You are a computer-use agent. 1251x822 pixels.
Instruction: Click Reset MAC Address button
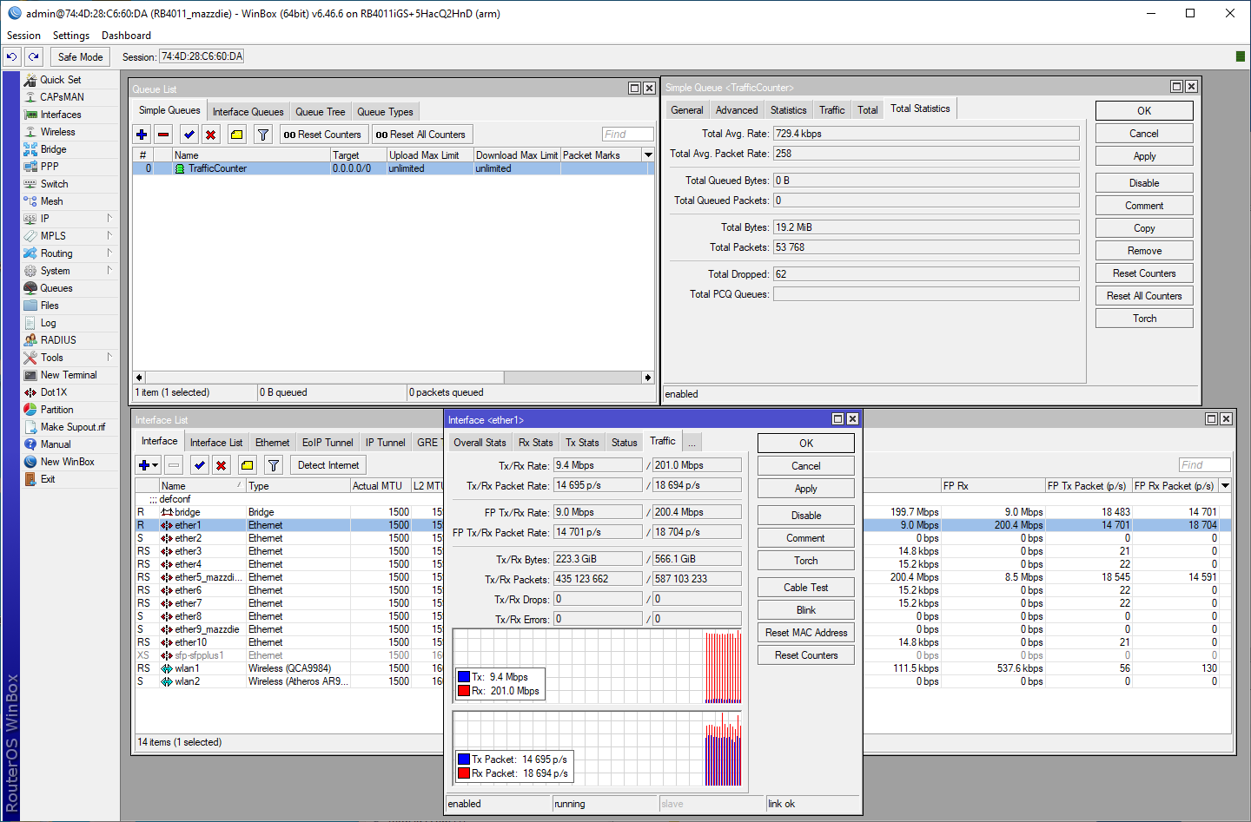tap(806, 633)
